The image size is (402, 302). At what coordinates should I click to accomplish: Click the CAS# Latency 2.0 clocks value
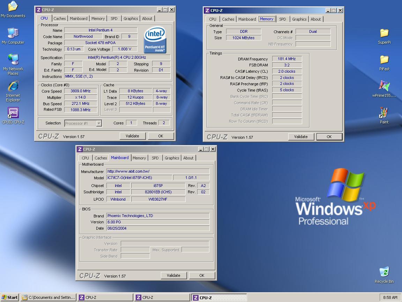pos(287,71)
